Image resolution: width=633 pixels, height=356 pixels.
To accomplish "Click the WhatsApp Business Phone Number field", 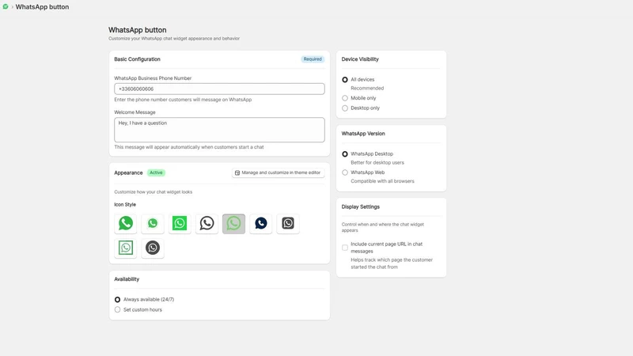I will pyautogui.click(x=219, y=89).
